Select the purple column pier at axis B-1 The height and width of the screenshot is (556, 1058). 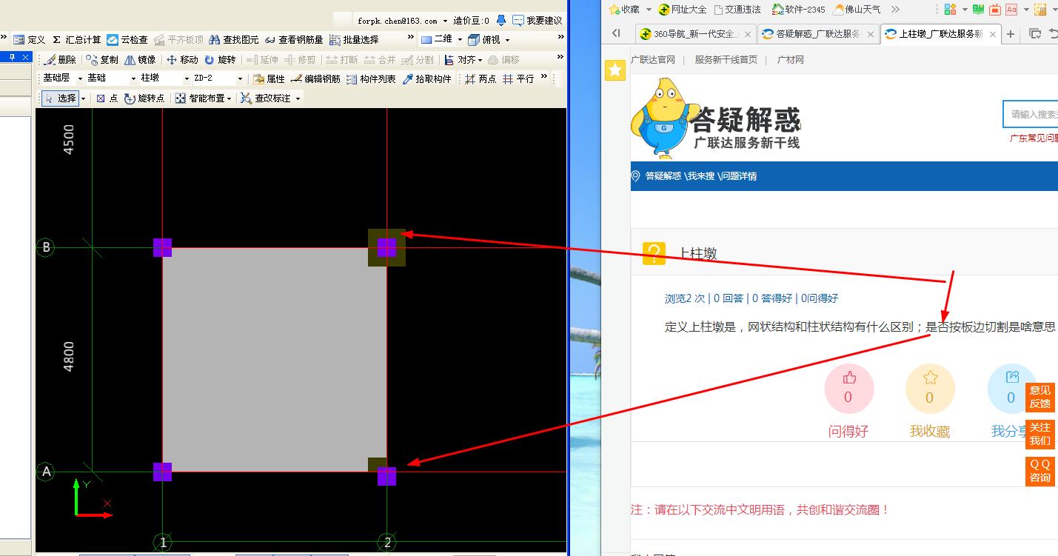click(x=162, y=247)
